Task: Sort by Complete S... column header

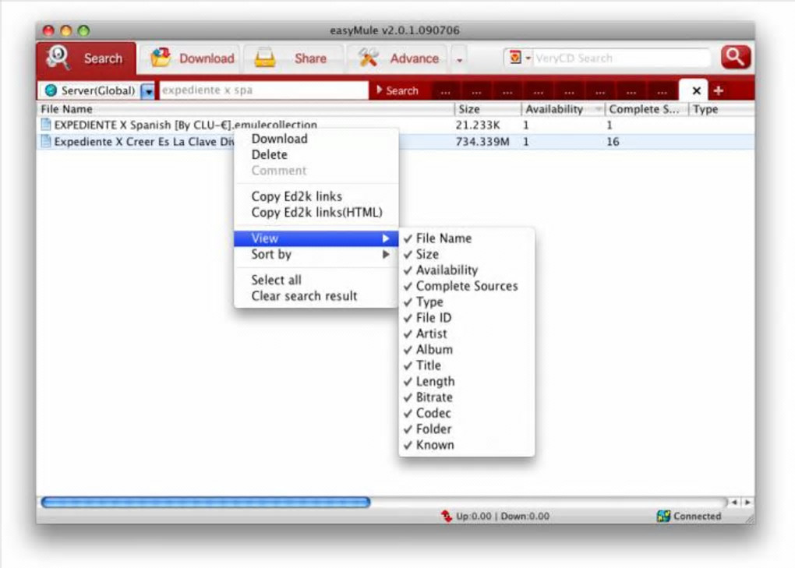Action: coord(646,109)
